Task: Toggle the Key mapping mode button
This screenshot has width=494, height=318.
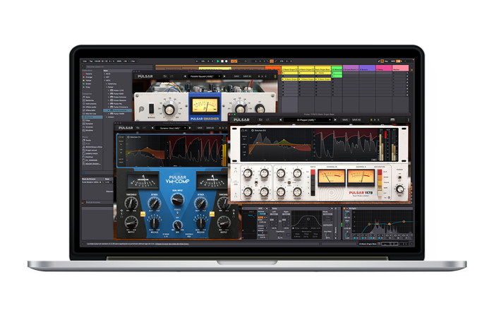Action: [x=386, y=61]
